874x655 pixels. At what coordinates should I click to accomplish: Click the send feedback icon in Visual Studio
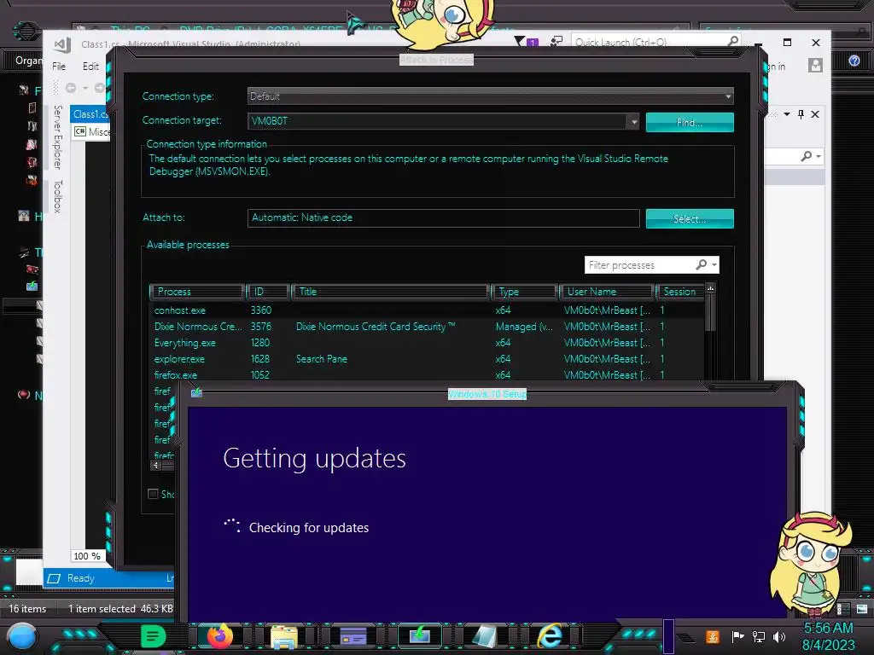[x=556, y=41]
